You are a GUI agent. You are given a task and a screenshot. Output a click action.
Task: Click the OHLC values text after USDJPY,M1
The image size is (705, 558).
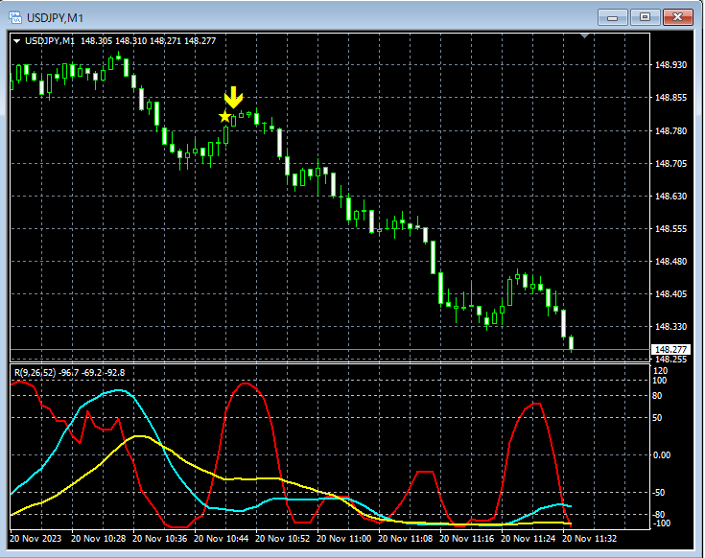[148, 41]
